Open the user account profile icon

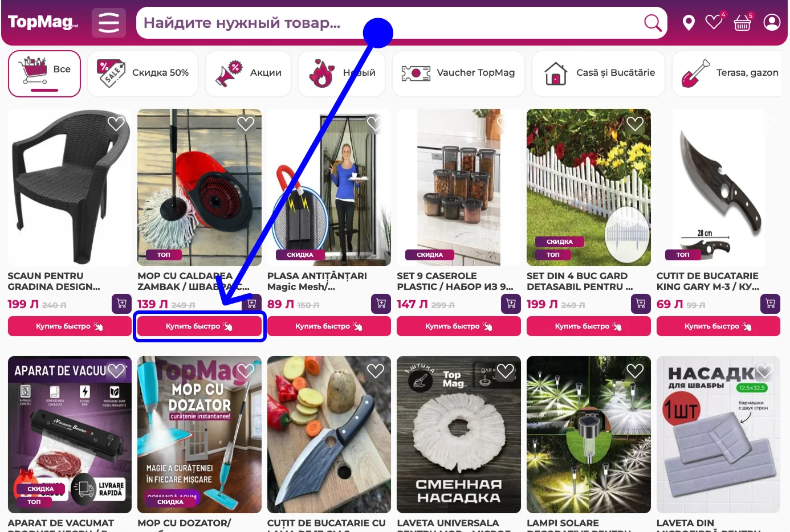click(x=772, y=22)
